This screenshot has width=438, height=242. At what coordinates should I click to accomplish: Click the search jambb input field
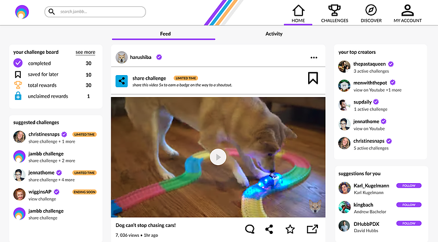95,12
